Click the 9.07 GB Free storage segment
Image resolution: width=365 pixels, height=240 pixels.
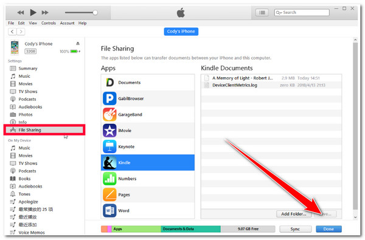(x=248, y=229)
